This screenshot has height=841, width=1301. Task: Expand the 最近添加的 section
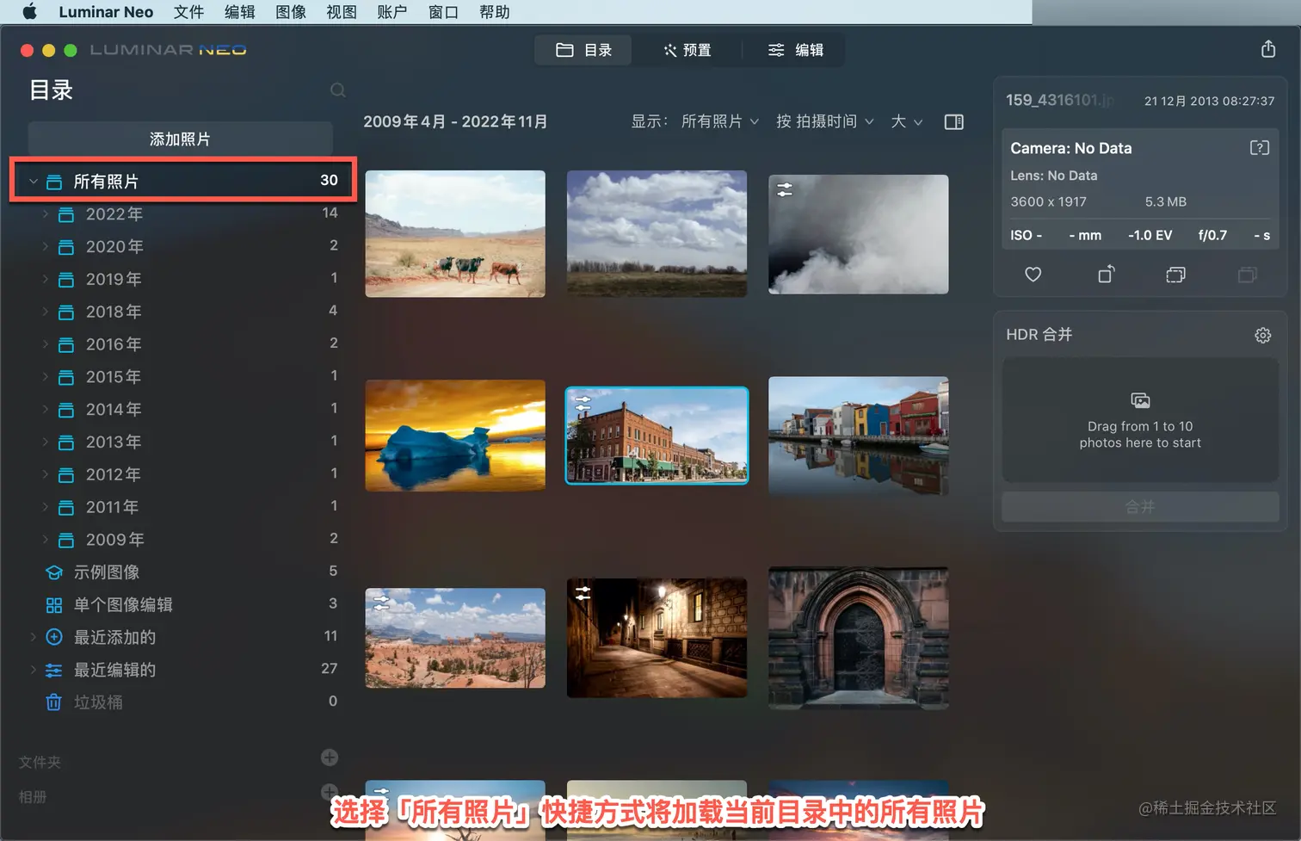[x=34, y=637]
